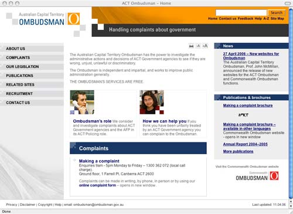Open the Feedback top link
Image resolution: width=293 pixels, height=214 pixels.
[246, 19]
